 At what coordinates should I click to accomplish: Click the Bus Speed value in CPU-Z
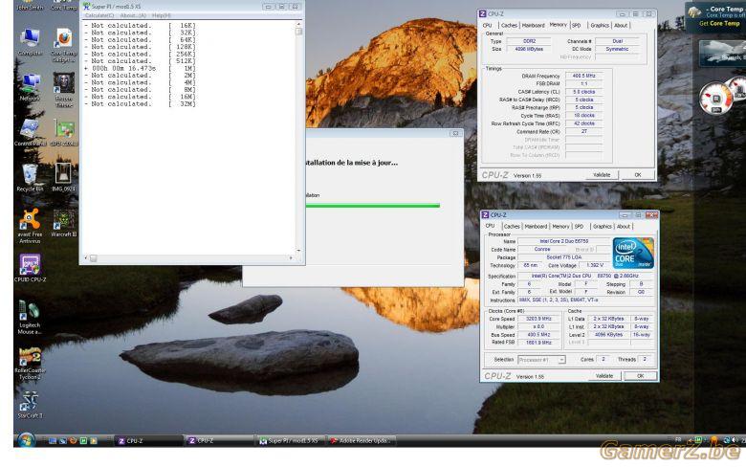(x=538, y=335)
